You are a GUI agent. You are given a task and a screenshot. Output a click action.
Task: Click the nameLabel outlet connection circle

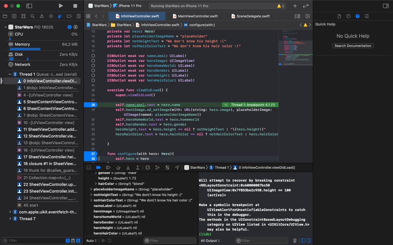[93, 56]
